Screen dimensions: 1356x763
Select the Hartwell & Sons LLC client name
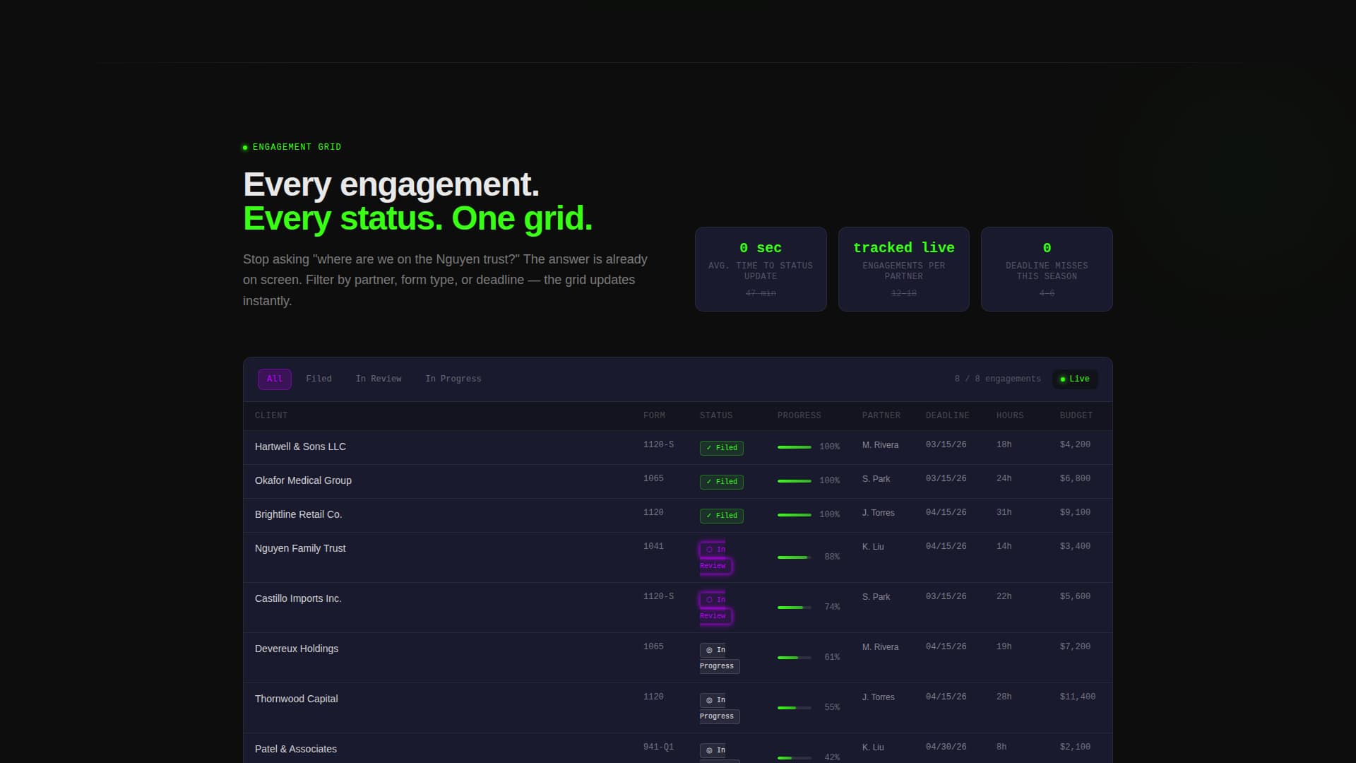[300, 447]
